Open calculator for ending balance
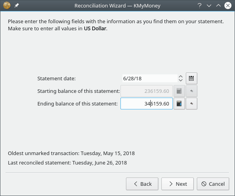Image resolution: width=235 pixels, height=196 pixels. point(179,104)
